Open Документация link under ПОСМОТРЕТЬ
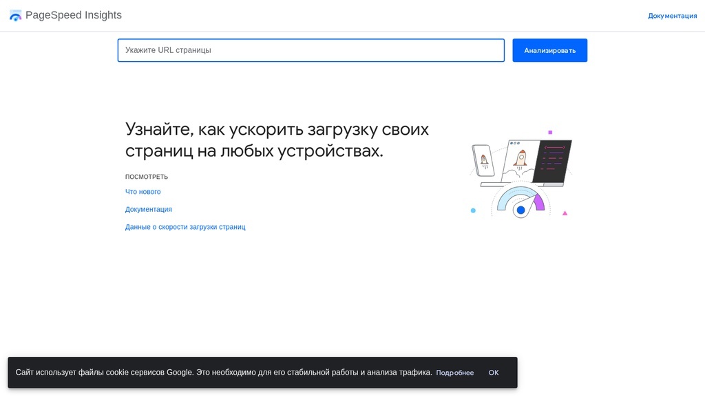 (x=149, y=209)
